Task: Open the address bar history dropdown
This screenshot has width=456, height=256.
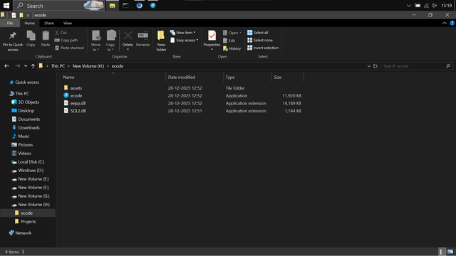Action: pos(369,66)
